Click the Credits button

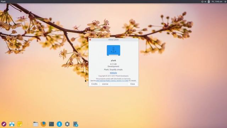click(94, 84)
